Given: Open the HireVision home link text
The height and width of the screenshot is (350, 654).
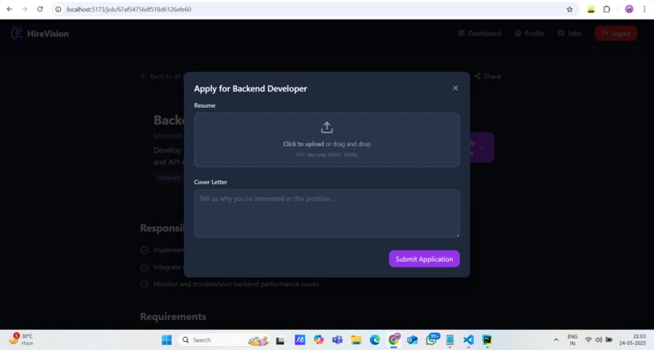Looking at the screenshot, I should 48,34.
